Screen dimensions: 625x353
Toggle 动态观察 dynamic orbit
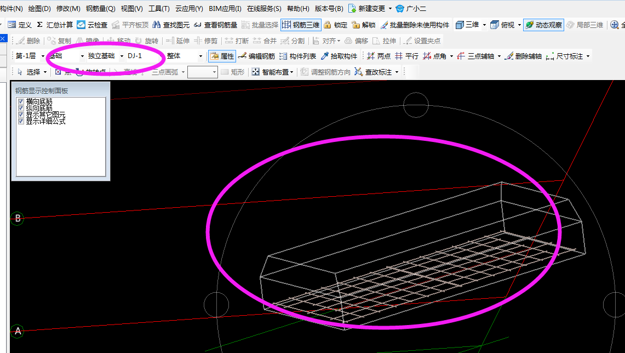(x=544, y=25)
